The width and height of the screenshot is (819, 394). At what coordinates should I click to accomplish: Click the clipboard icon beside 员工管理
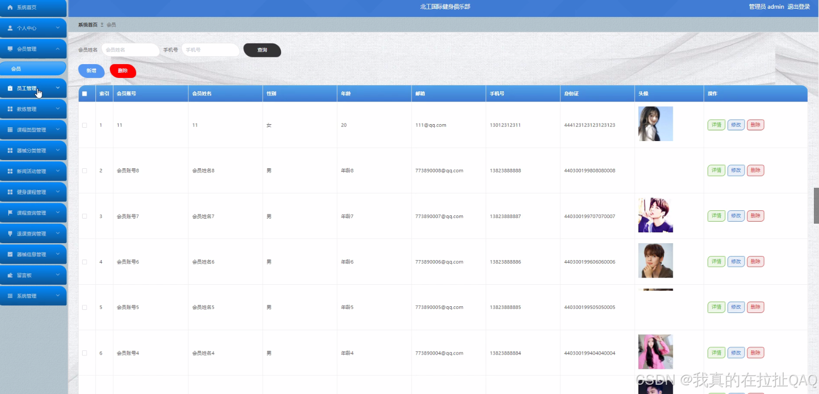10,88
